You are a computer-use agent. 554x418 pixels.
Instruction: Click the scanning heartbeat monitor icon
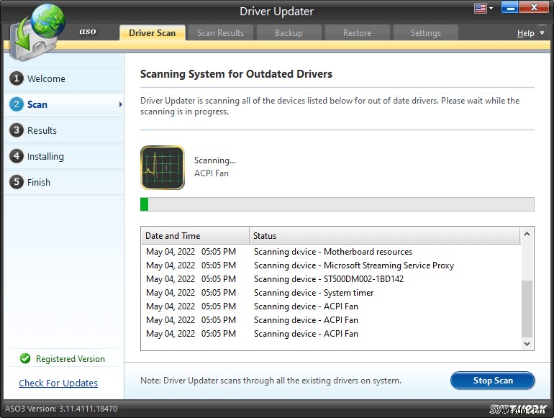tap(162, 168)
